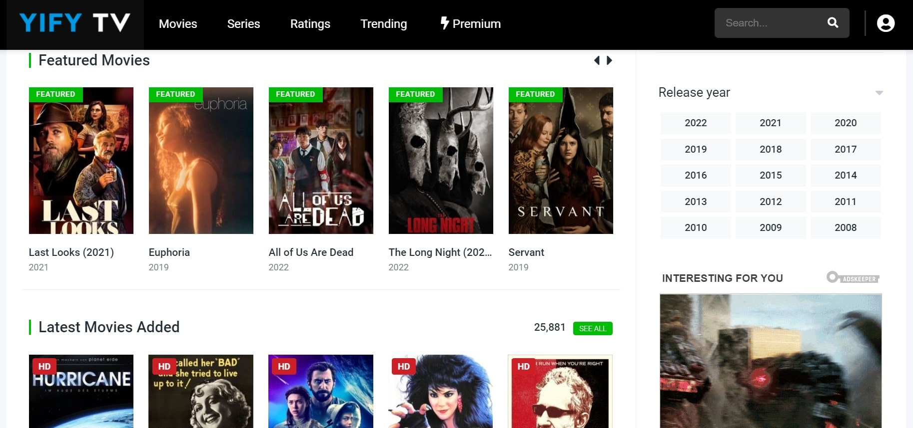The height and width of the screenshot is (428, 913).
Task: Click the YIFY TV logo
Action: 75,23
